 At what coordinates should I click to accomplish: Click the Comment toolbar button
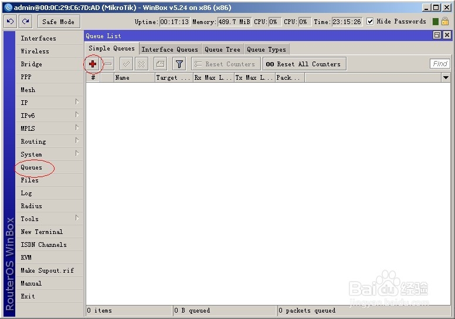click(x=160, y=64)
